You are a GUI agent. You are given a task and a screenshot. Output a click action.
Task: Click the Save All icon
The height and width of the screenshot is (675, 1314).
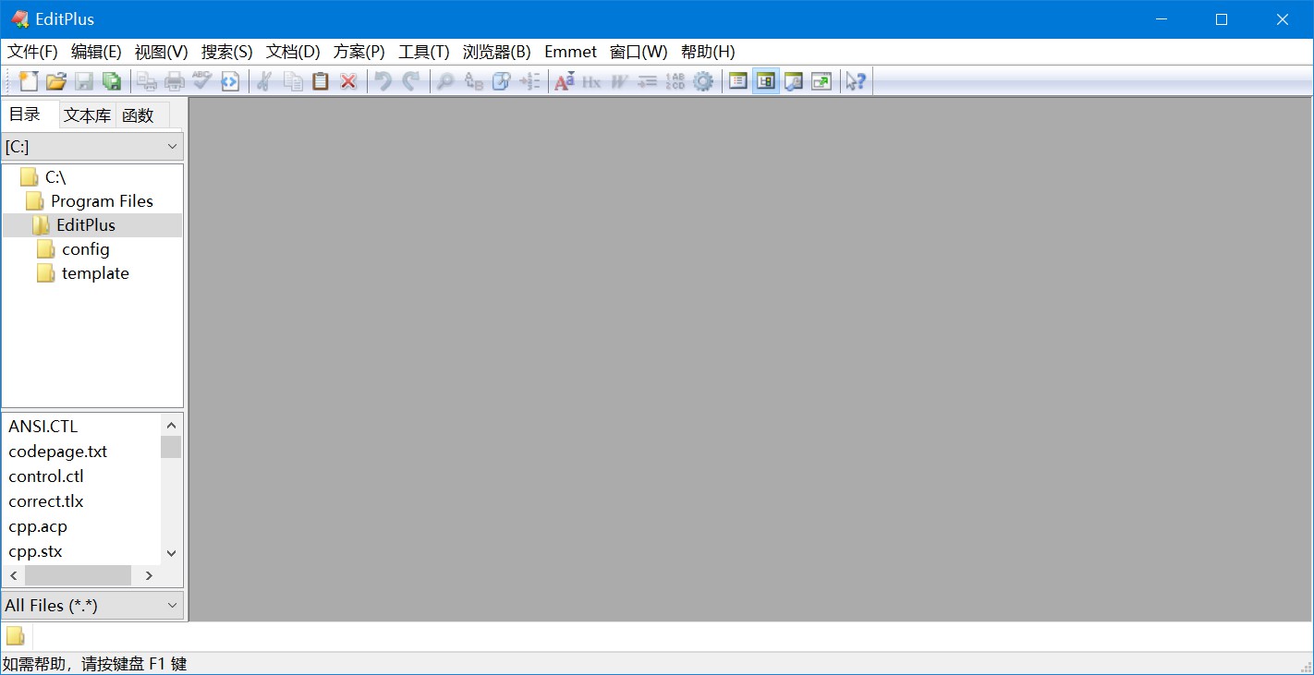tap(112, 81)
